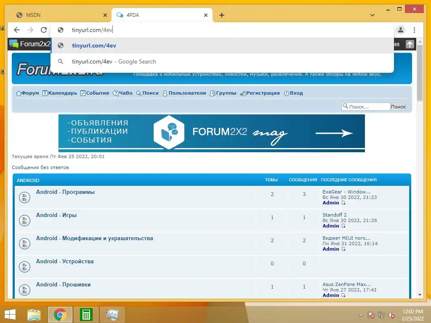Go back using the browser back arrow
This screenshot has width=431, height=323.
coord(17,30)
